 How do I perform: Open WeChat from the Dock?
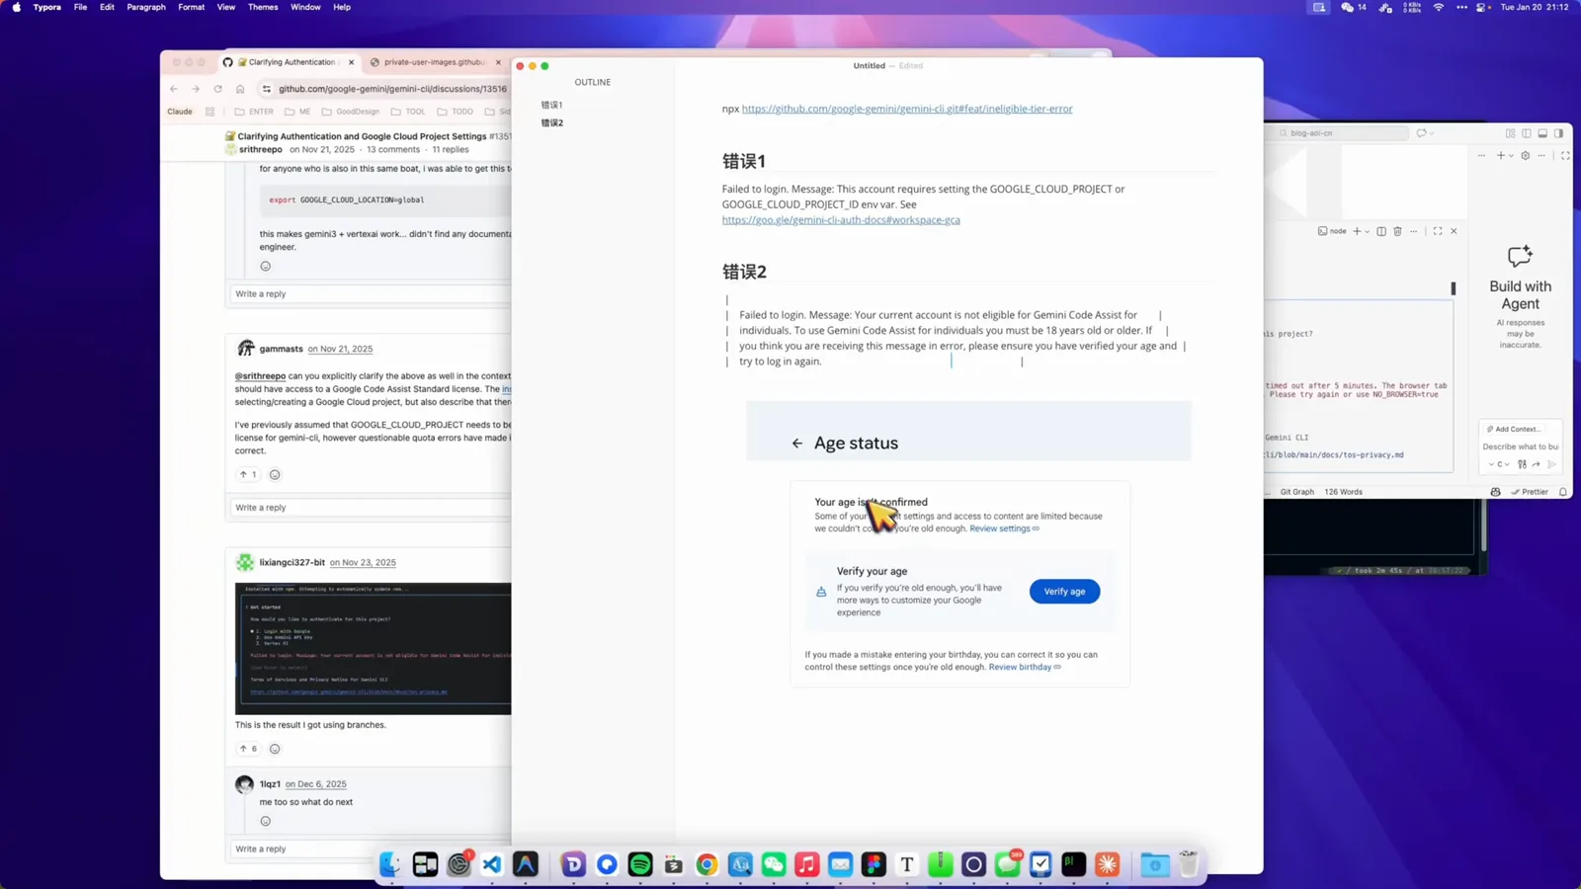(x=774, y=865)
